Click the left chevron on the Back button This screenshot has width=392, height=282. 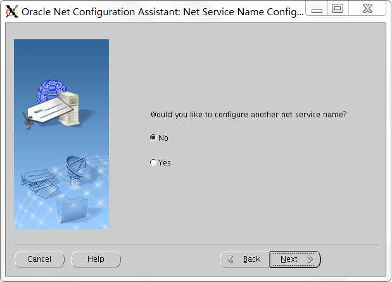tap(231, 259)
